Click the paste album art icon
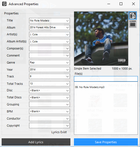Viewport: 140px width, 147px height. click(x=133, y=15)
